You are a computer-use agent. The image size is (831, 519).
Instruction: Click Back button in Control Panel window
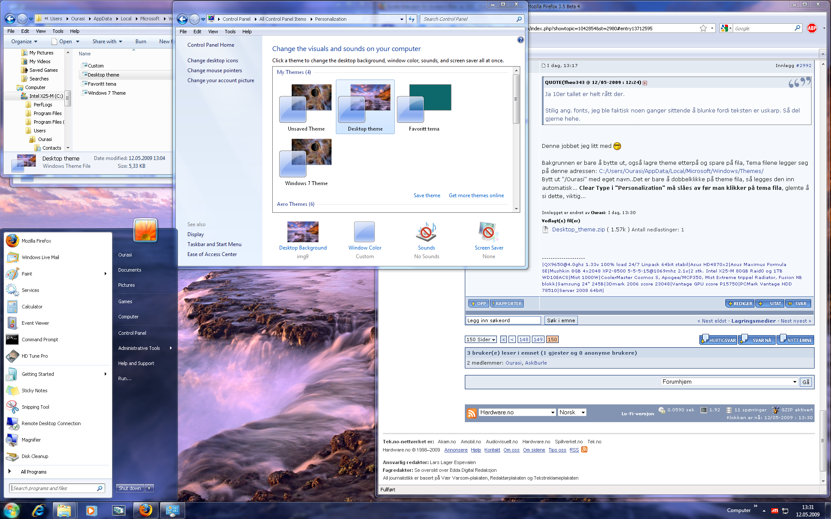182,19
